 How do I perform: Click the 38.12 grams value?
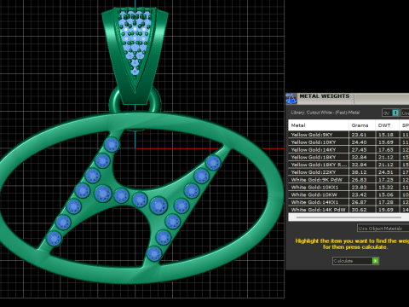(x=359, y=172)
